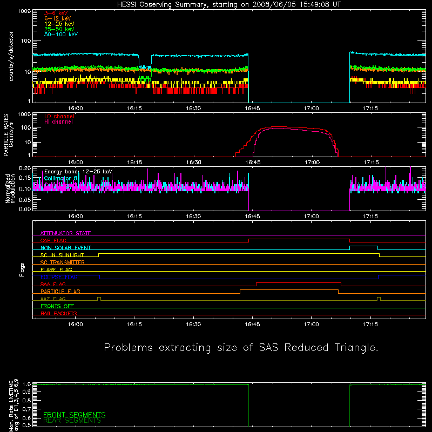Click the raised NON_SOLAR_EVENT step segment
Image resolution: width=432 pixels, height=432 pixels.
(x=363, y=246)
